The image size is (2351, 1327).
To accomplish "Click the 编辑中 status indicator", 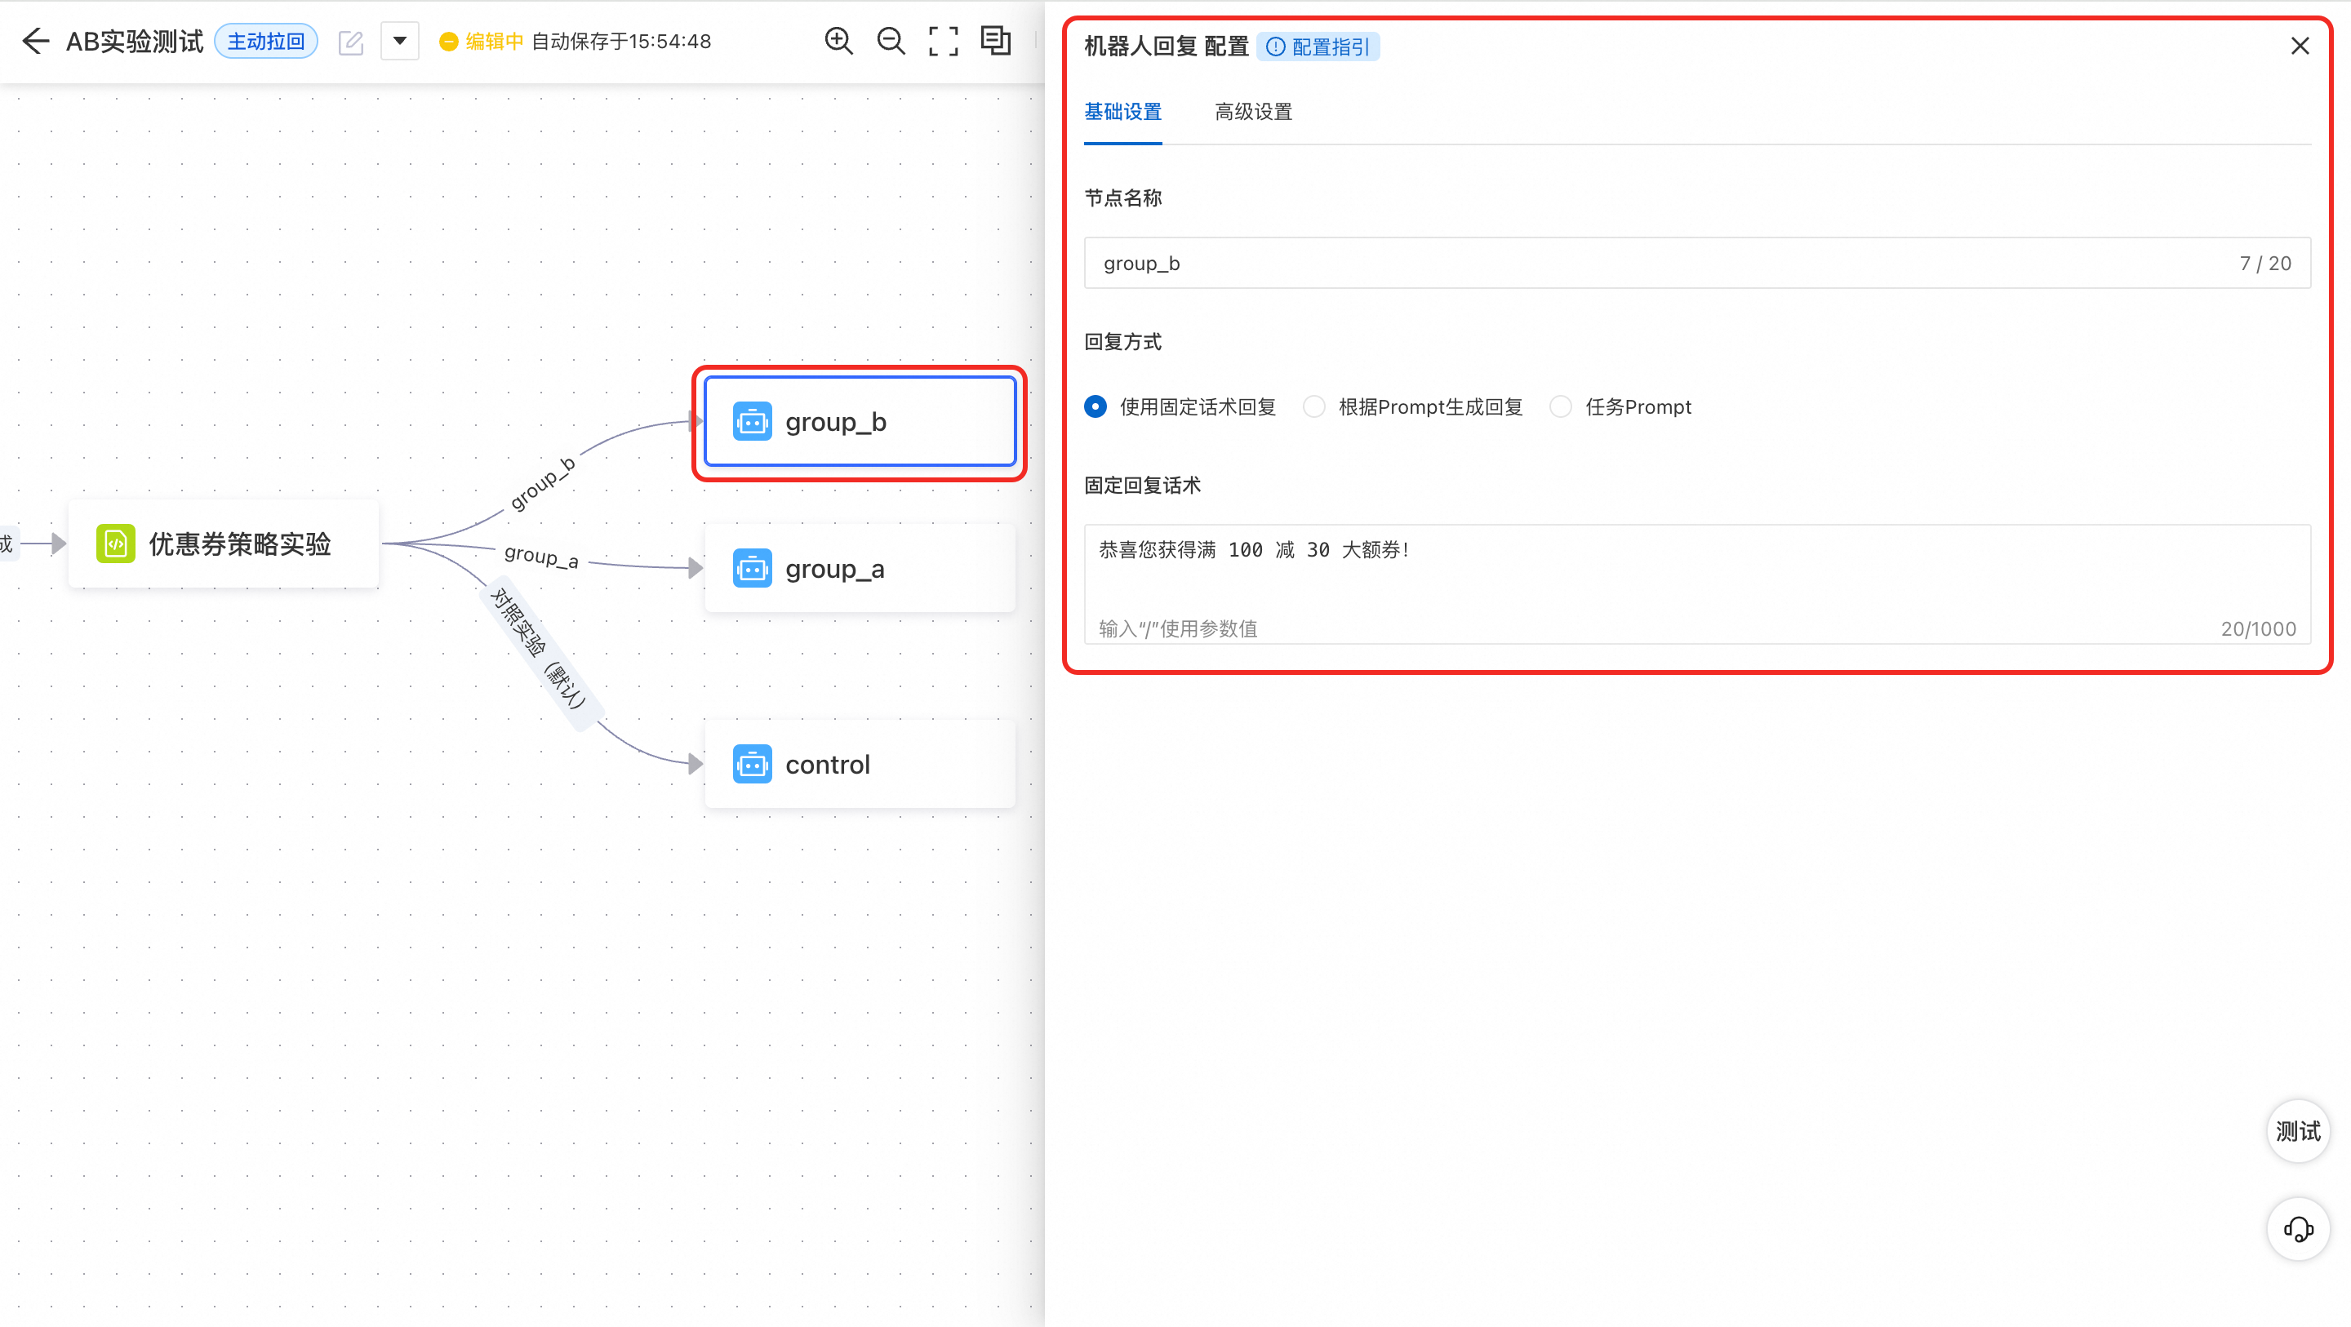I will point(481,41).
